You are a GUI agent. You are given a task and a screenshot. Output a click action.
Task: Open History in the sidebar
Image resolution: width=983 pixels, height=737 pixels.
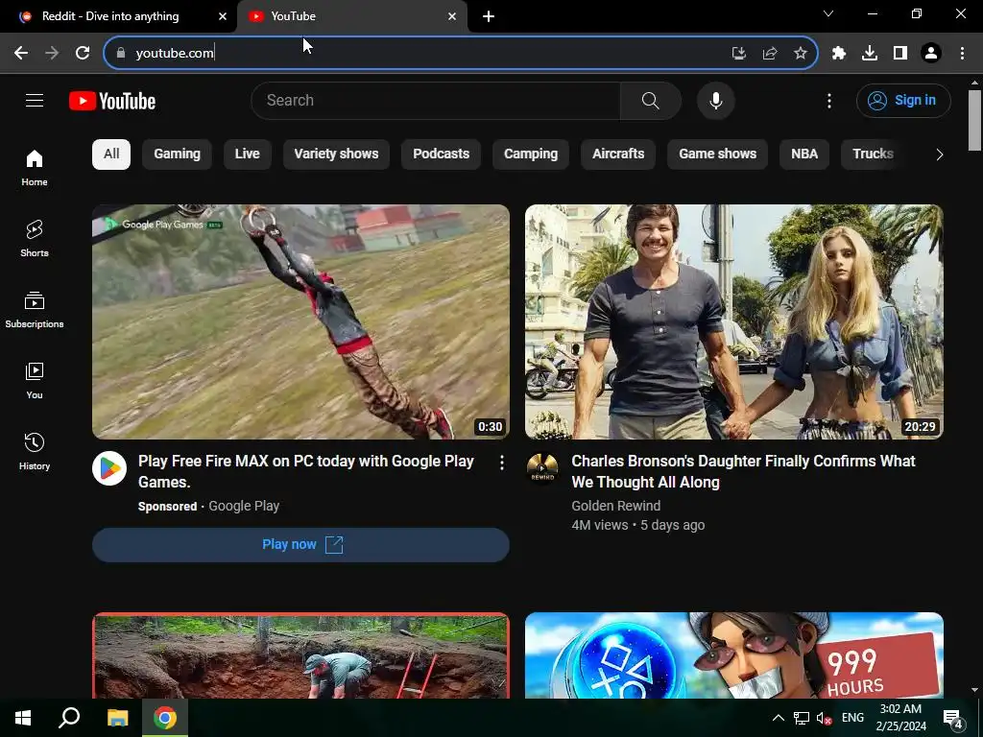pos(35,451)
